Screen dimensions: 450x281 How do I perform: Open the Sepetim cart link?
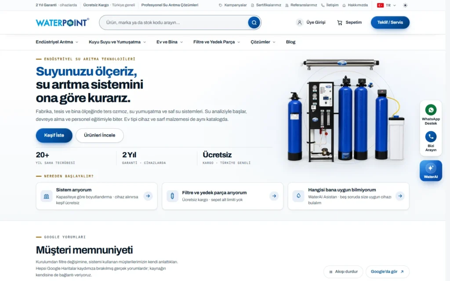pyautogui.click(x=349, y=22)
